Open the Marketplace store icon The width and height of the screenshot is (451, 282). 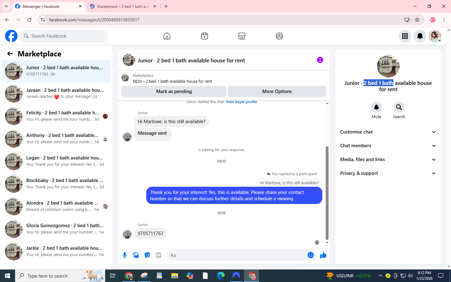tap(242, 36)
